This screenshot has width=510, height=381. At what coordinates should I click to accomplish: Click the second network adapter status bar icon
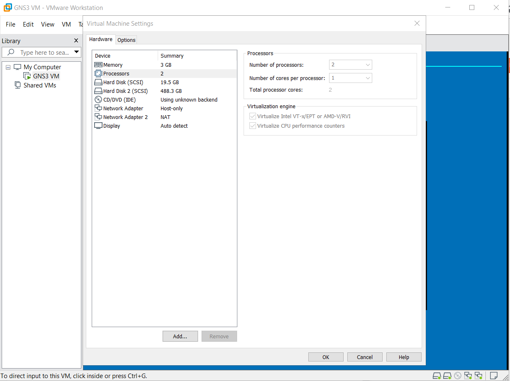pyautogui.click(x=478, y=376)
